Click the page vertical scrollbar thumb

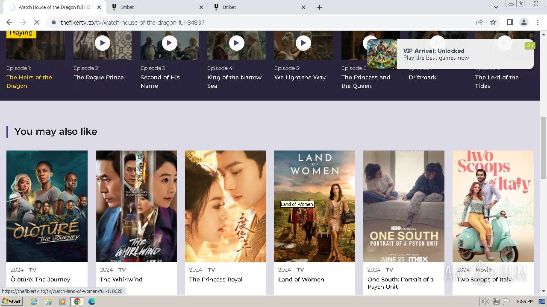click(x=544, y=148)
